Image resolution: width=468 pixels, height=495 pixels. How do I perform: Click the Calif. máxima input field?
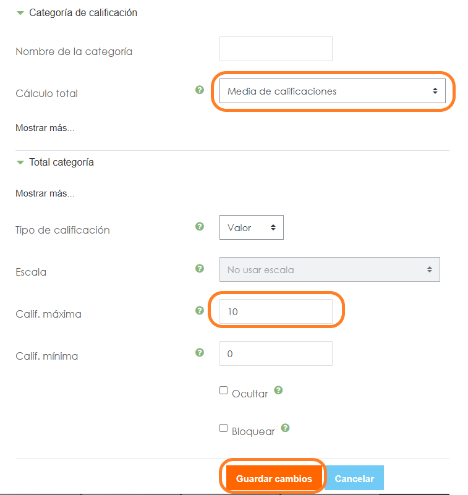pyautogui.click(x=276, y=311)
